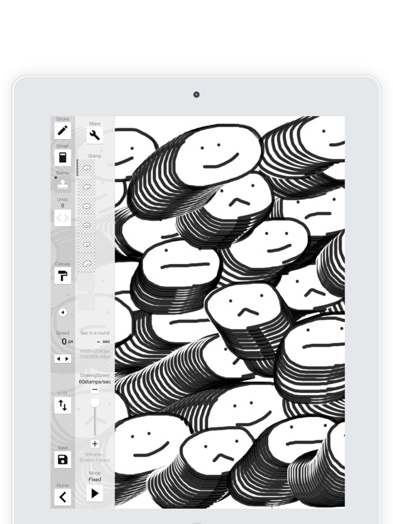393x524 pixels.
Task: Collapse panel with round left arrow
Action: click(63, 312)
